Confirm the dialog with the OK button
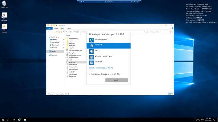Screen dimensions: 218x122 point(116,80)
